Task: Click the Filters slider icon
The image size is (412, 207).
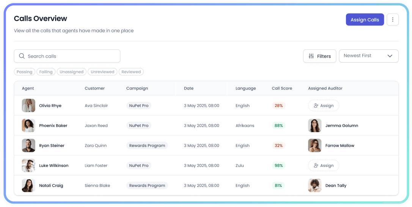Action: click(x=311, y=56)
